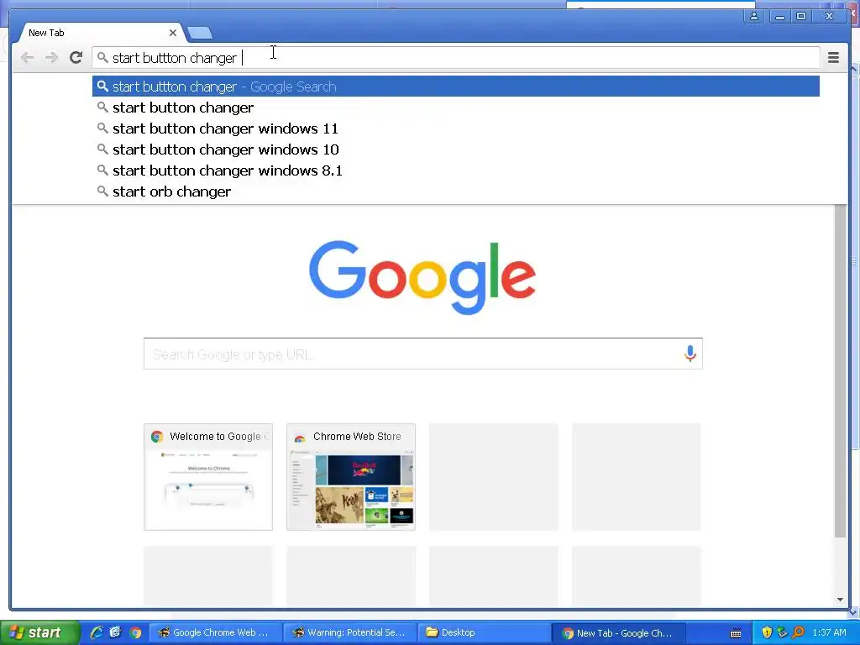Image resolution: width=860 pixels, height=645 pixels.
Task: Switch to Warning: Potential Se... taskbar window
Action: pyautogui.click(x=351, y=632)
